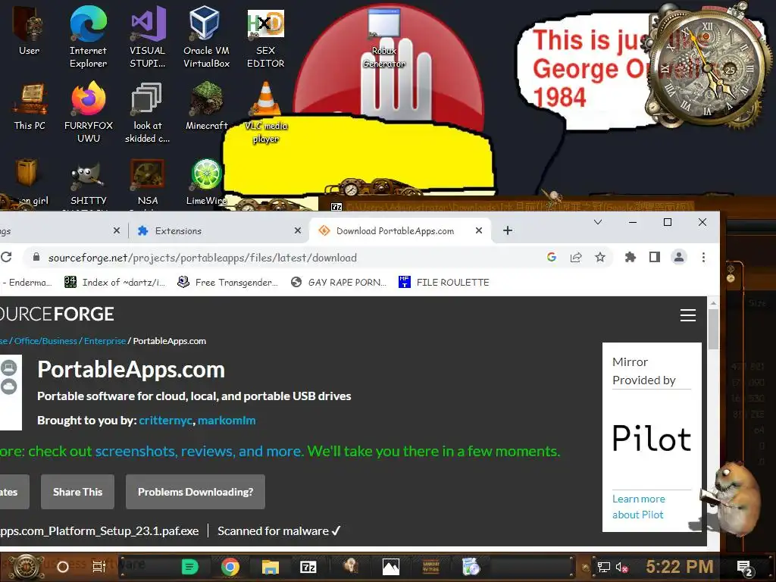The image size is (776, 582).
Task: Click the PortableApps.com project title
Action: (131, 370)
